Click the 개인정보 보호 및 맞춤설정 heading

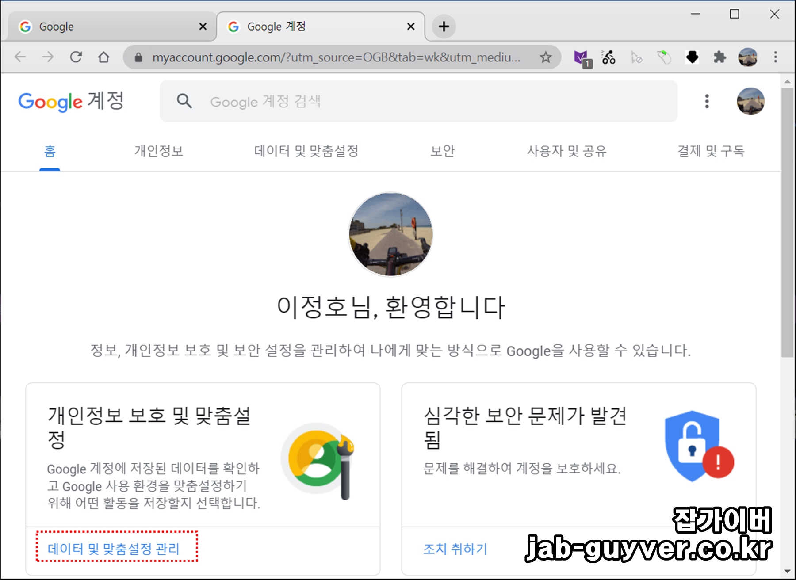pos(149,427)
